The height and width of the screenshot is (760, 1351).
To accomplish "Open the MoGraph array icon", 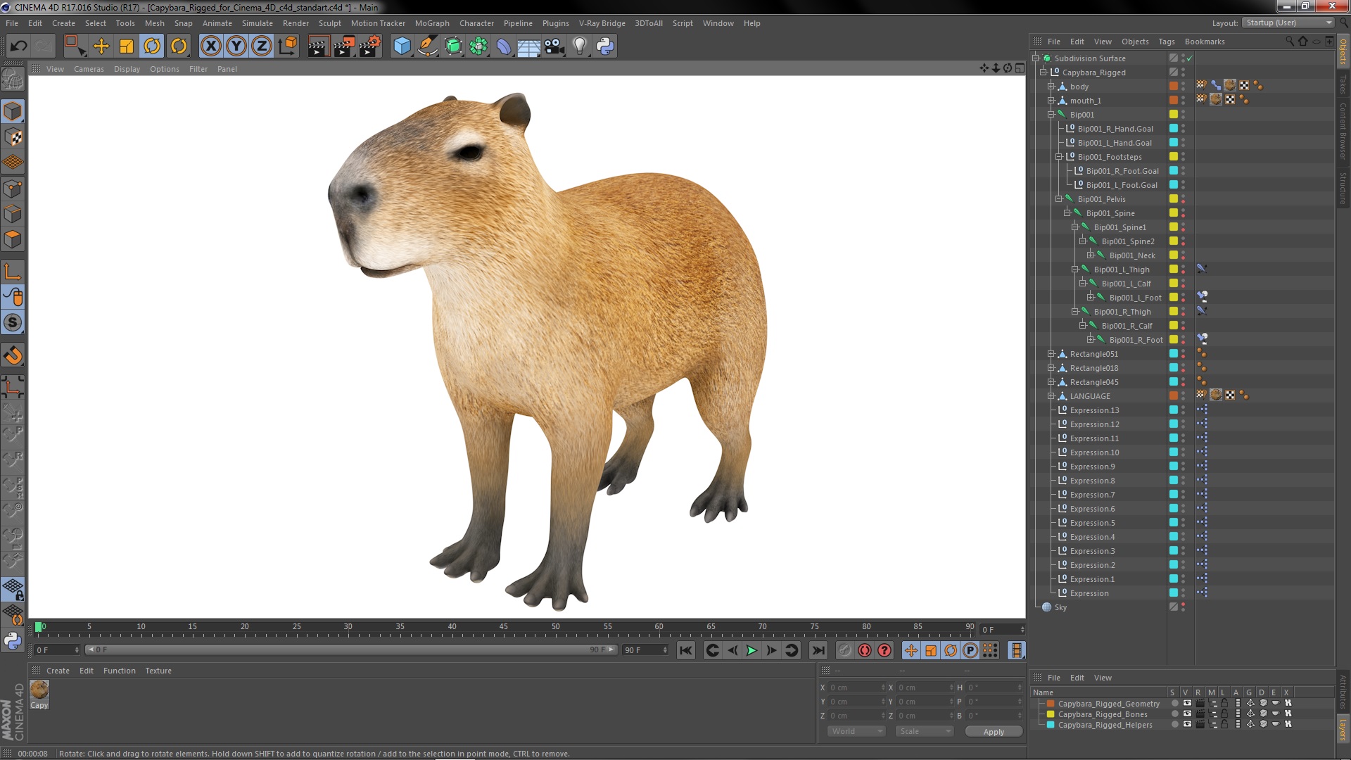I will pyautogui.click(x=478, y=46).
